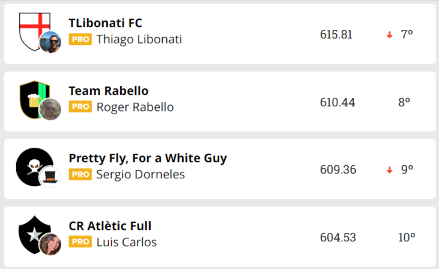Click the PRO badge beside Sergio Dorneles
439x269 pixels.
80,174
